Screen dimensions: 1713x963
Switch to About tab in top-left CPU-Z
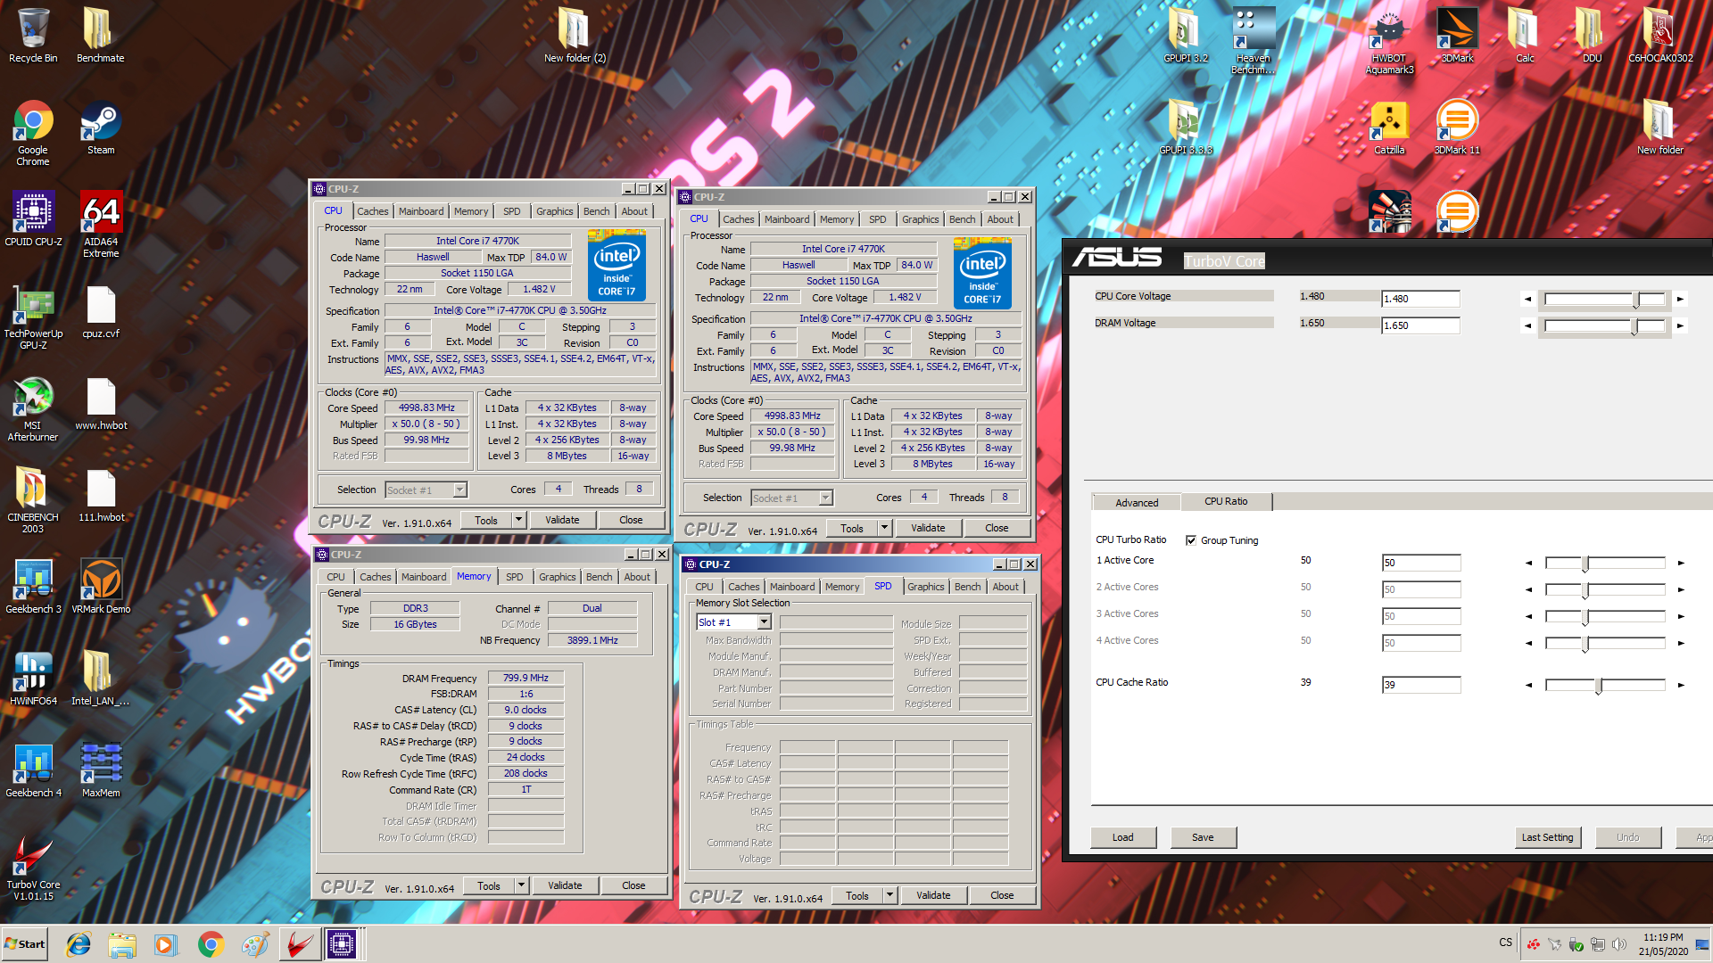point(634,211)
